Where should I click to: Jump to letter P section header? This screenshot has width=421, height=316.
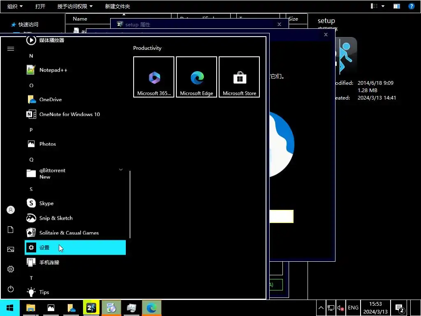[31, 130]
